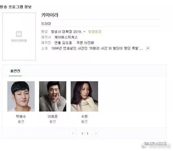This screenshot has height=151, width=173.
Task: Open writer 이진매 link
Action: (x=89, y=43)
